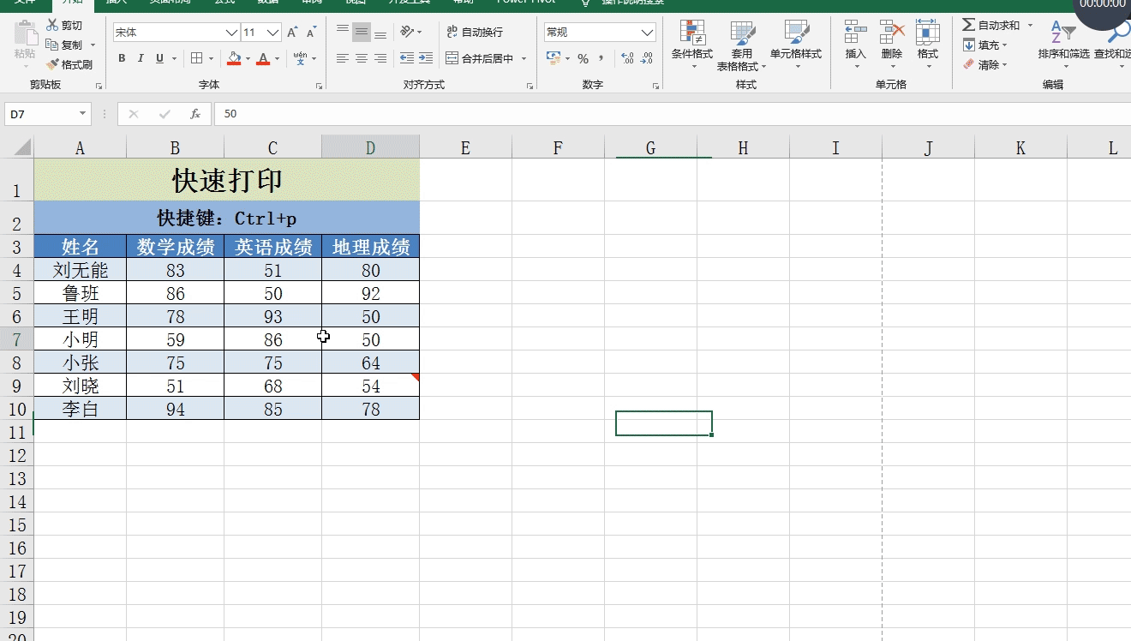The height and width of the screenshot is (641, 1131).
Task: Toggle align text right
Action: tap(380, 58)
